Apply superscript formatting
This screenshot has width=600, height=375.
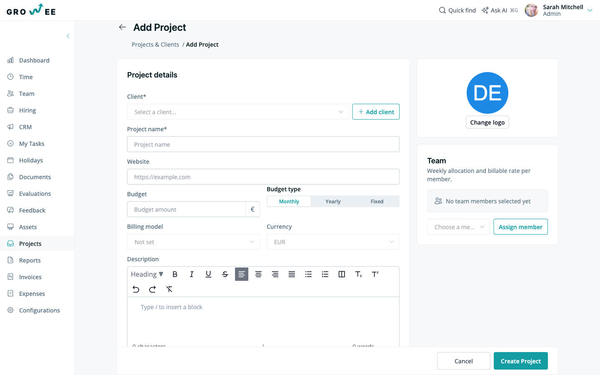click(375, 274)
